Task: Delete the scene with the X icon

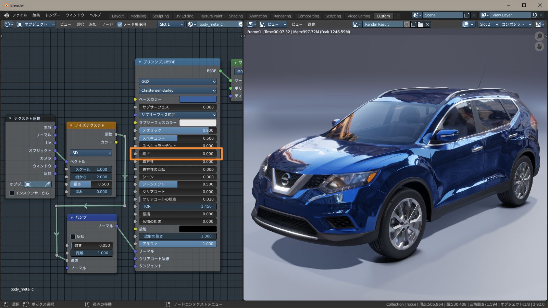Action: (x=473, y=15)
